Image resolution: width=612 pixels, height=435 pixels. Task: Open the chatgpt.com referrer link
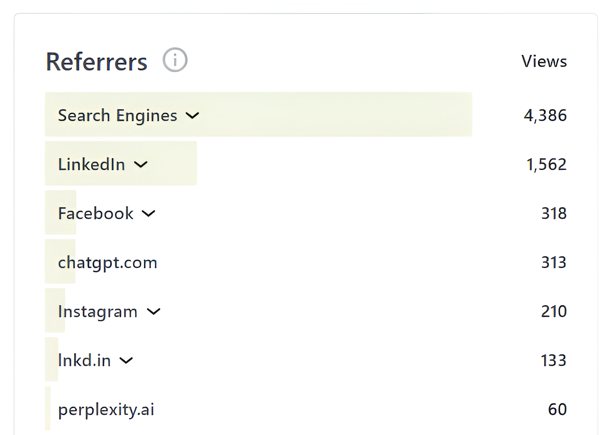click(x=108, y=263)
